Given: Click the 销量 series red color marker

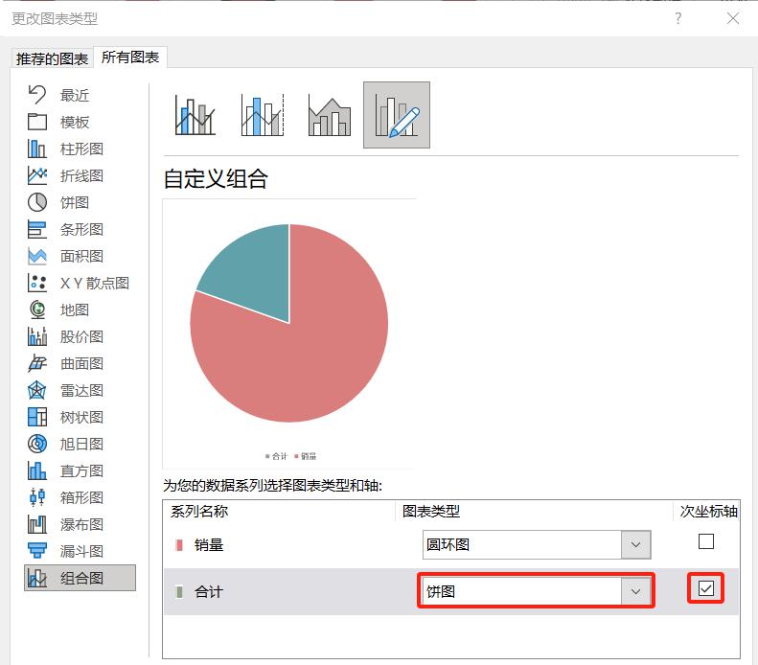Looking at the screenshot, I should pos(179,545).
